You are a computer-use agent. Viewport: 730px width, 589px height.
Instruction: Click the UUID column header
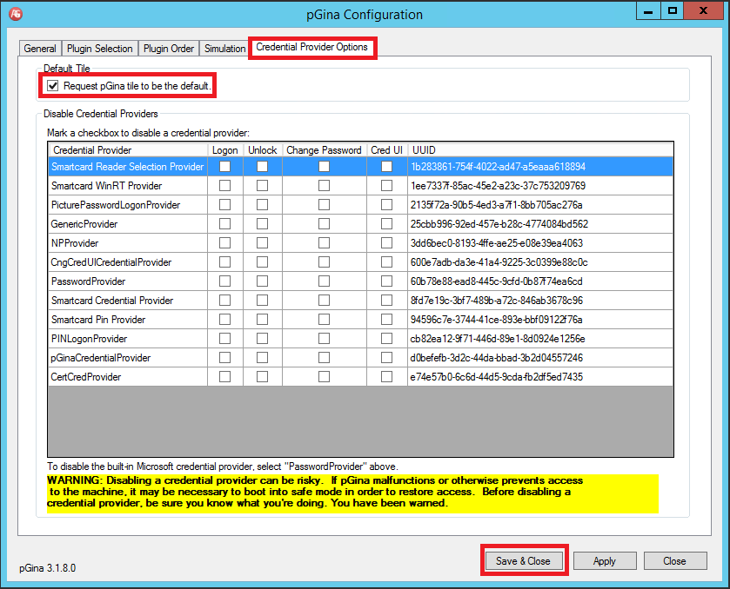point(539,150)
